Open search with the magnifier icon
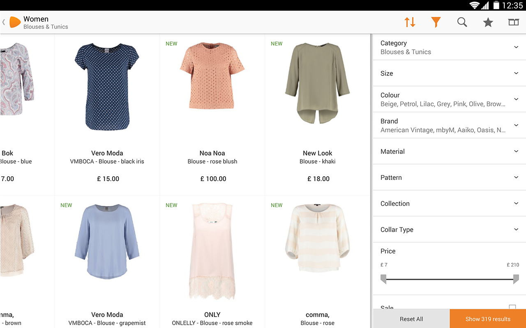Image resolution: width=526 pixels, height=328 pixels. pos(462,22)
